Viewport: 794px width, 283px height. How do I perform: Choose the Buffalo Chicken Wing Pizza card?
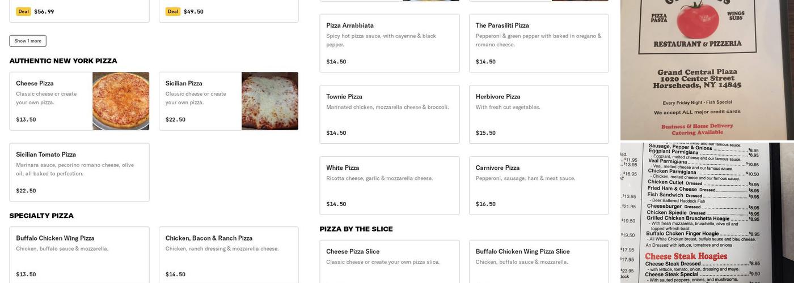point(79,255)
